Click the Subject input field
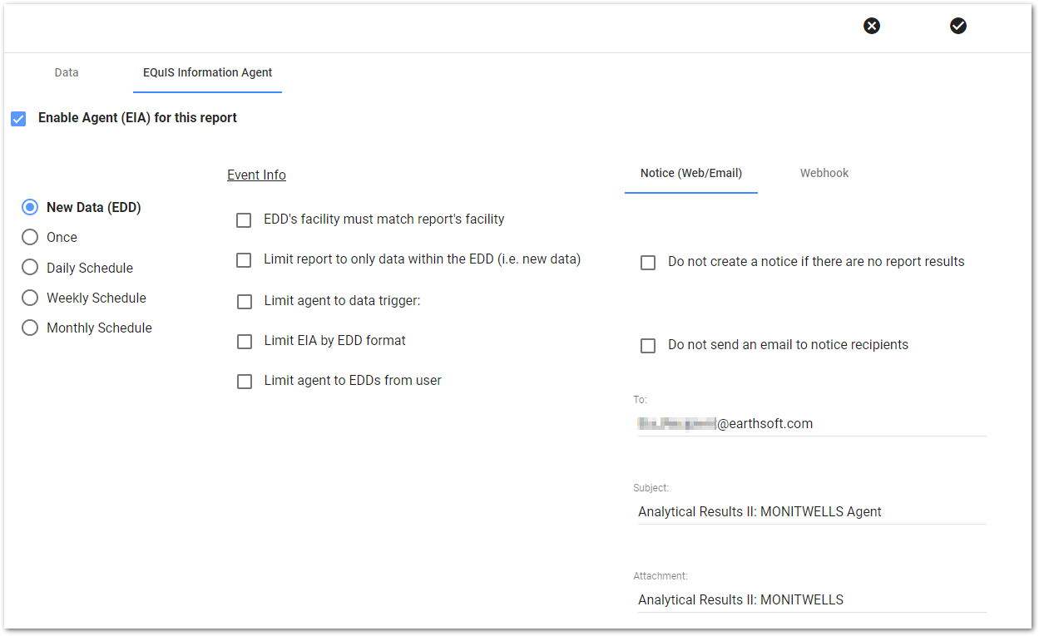Image resolution: width=1039 pixels, height=636 pixels. pyautogui.click(x=811, y=512)
